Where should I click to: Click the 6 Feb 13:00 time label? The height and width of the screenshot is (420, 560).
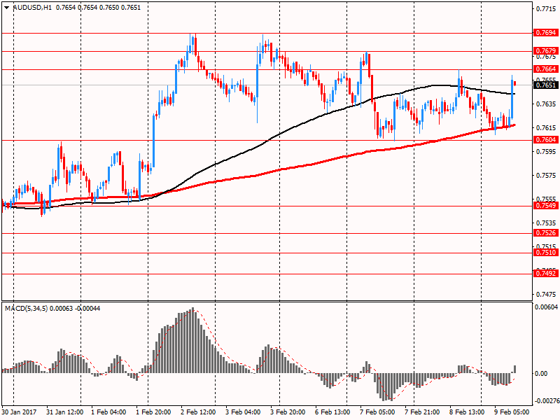click(331, 412)
